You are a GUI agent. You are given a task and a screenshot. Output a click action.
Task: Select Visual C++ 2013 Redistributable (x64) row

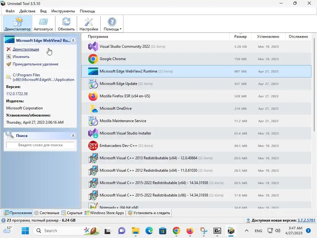(x=196, y=158)
